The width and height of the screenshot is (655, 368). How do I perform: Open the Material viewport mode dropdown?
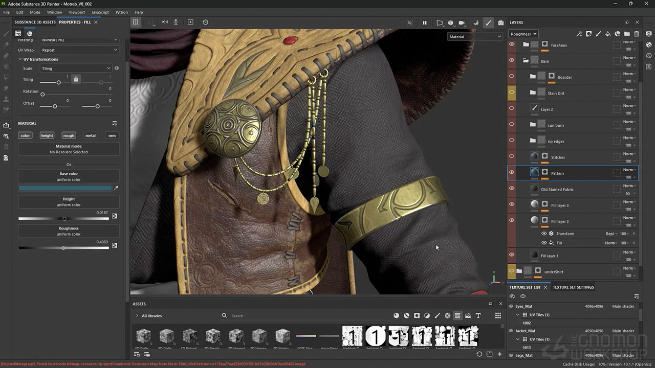point(475,37)
